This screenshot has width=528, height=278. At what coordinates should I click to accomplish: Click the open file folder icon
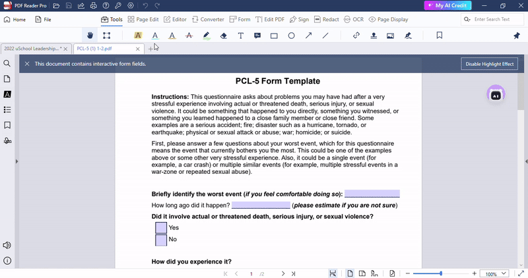click(x=56, y=6)
